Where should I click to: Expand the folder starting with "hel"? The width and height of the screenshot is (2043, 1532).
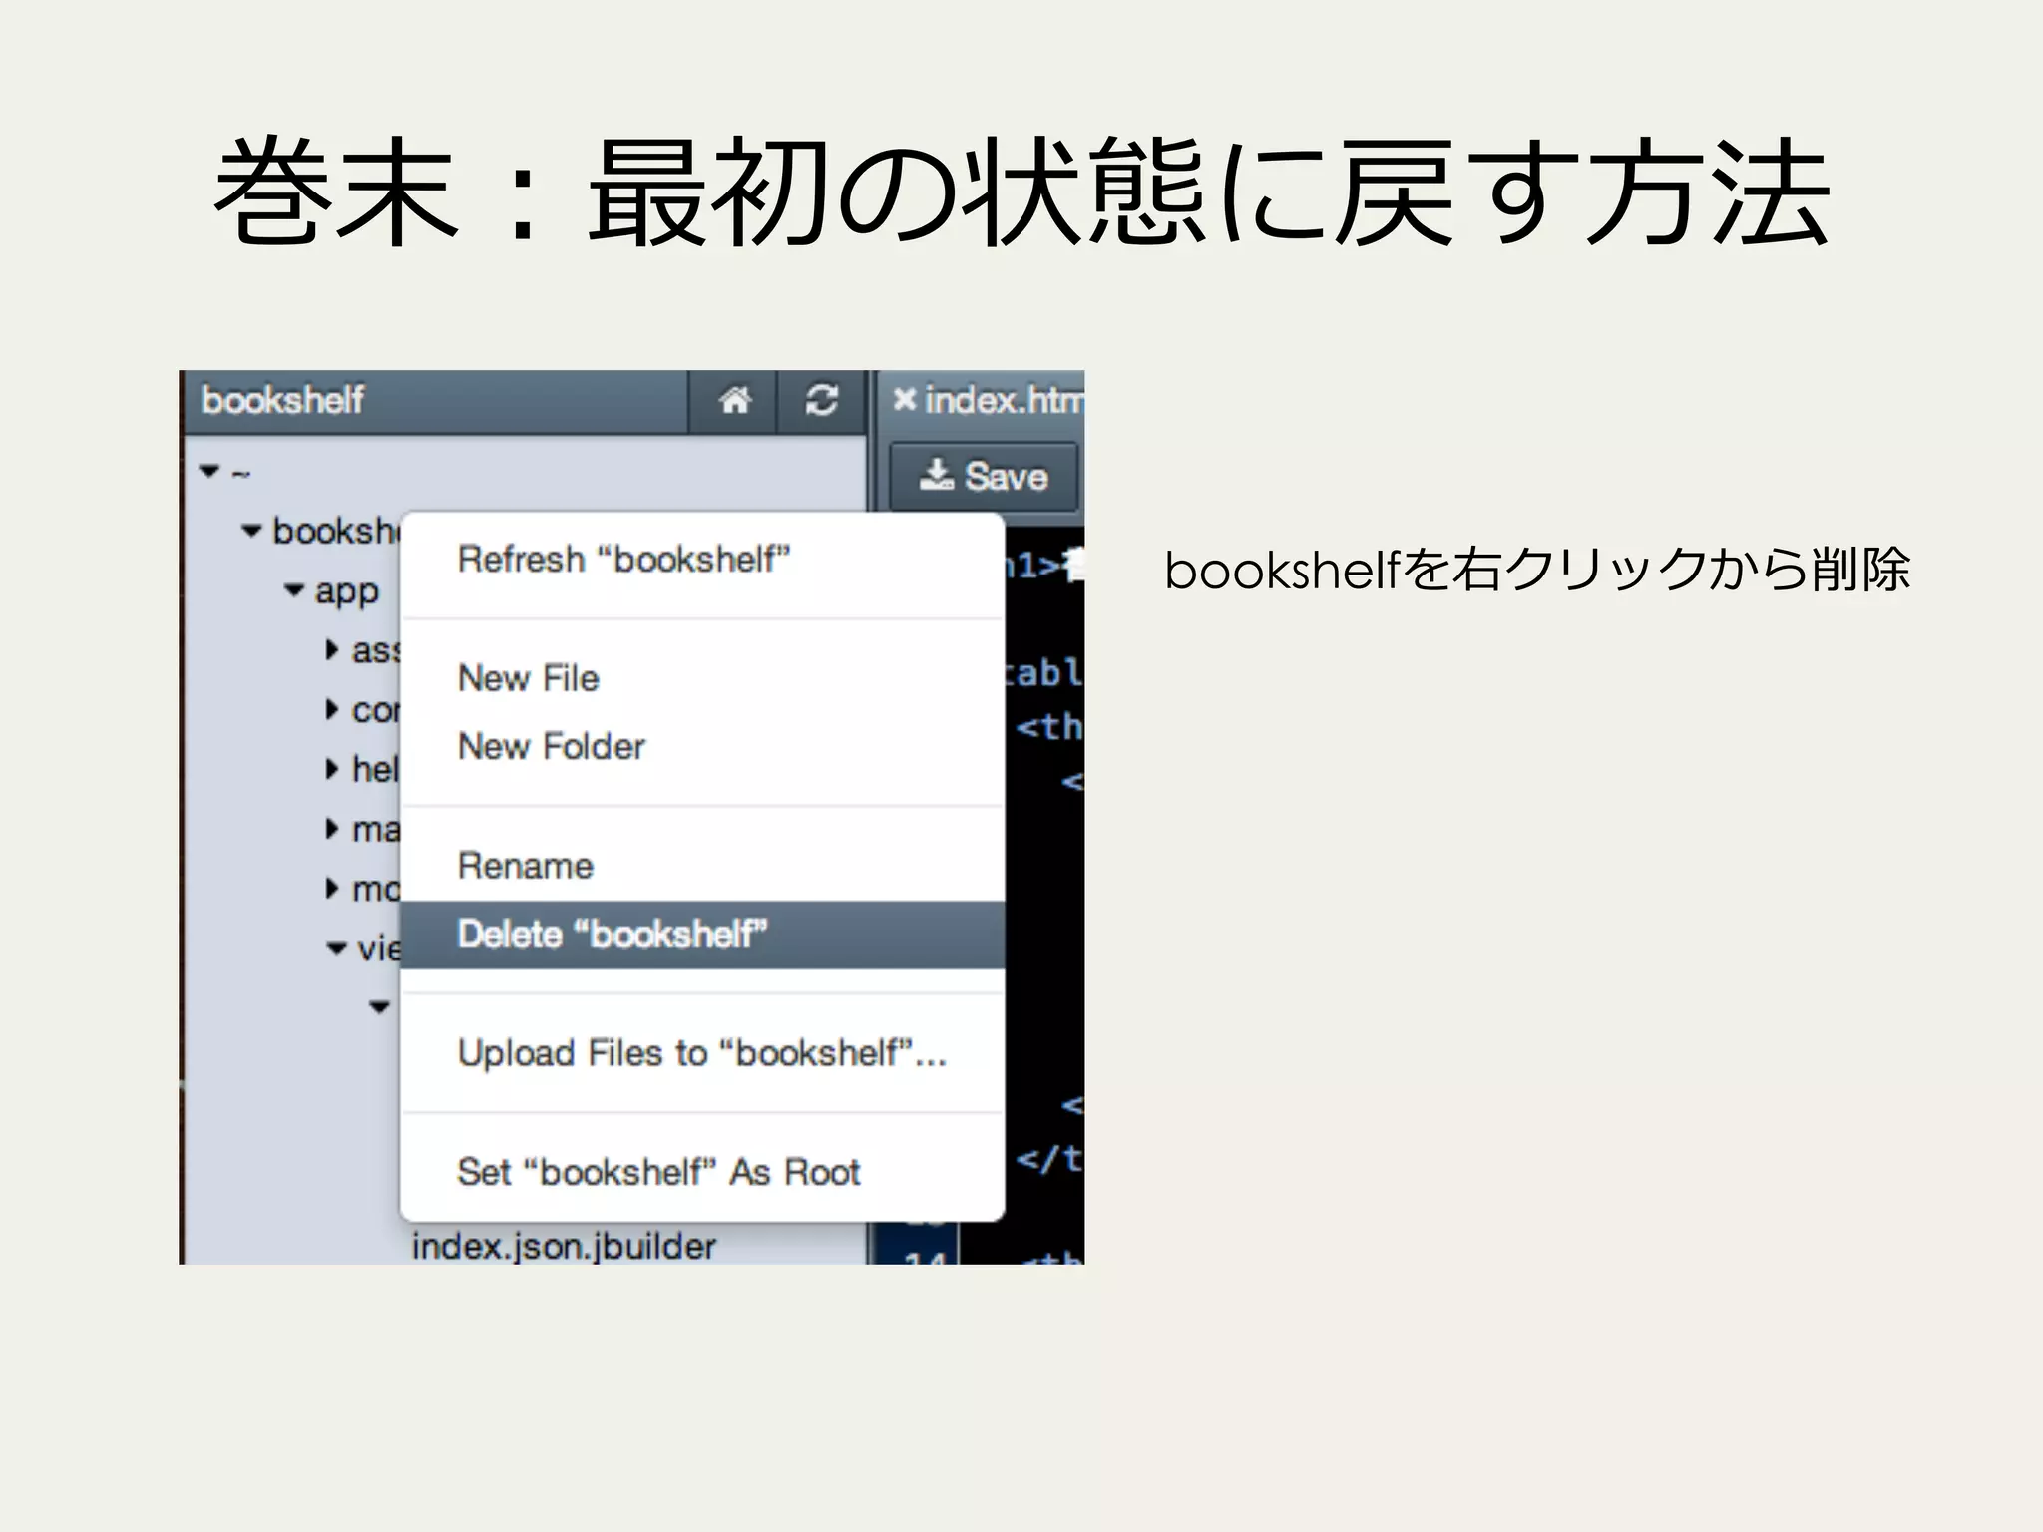[332, 769]
